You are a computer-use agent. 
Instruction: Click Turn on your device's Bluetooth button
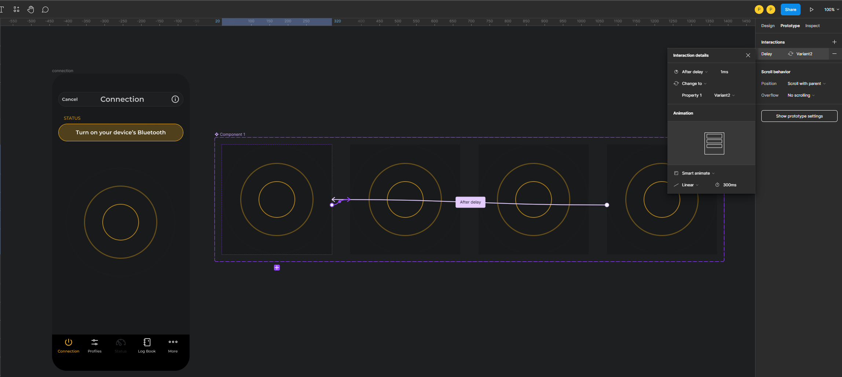coord(121,132)
